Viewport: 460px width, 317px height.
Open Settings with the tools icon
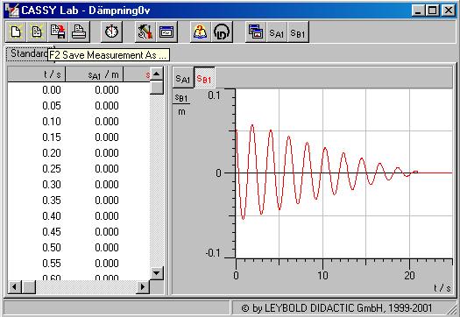point(145,32)
